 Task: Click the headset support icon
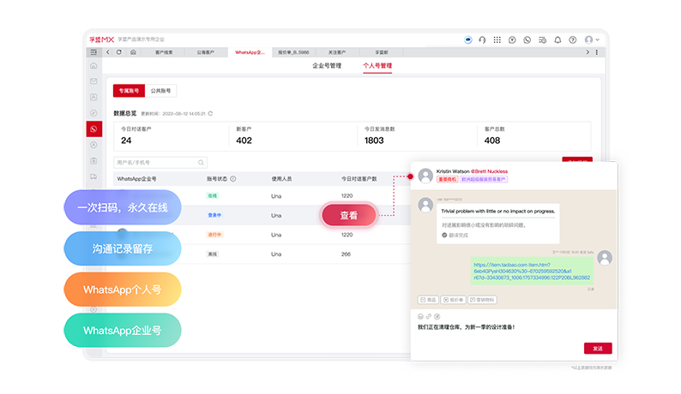[x=482, y=39]
